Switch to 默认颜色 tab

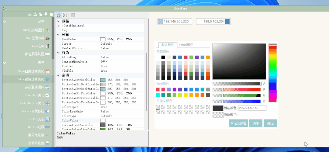(x=168, y=45)
